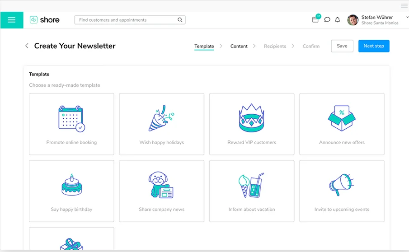Expand the user account dropdown arrow
Viewport: 409px width, 252px height.
click(407, 17)
